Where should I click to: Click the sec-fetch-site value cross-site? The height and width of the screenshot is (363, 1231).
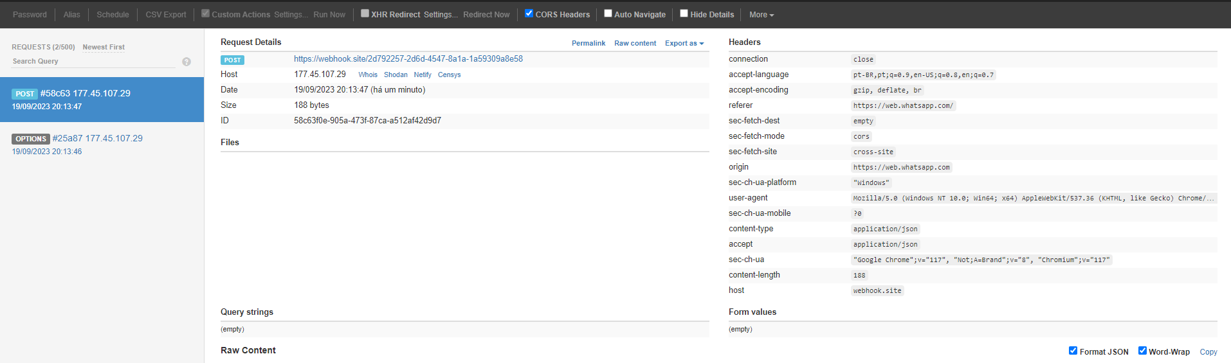click(x=873, y=152)
